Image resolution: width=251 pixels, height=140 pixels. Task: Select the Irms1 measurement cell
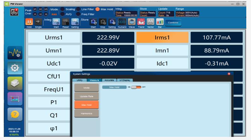click(162, 37)
